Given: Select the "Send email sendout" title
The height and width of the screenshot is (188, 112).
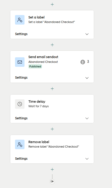Looking at the screenshot, I should 43,57.
